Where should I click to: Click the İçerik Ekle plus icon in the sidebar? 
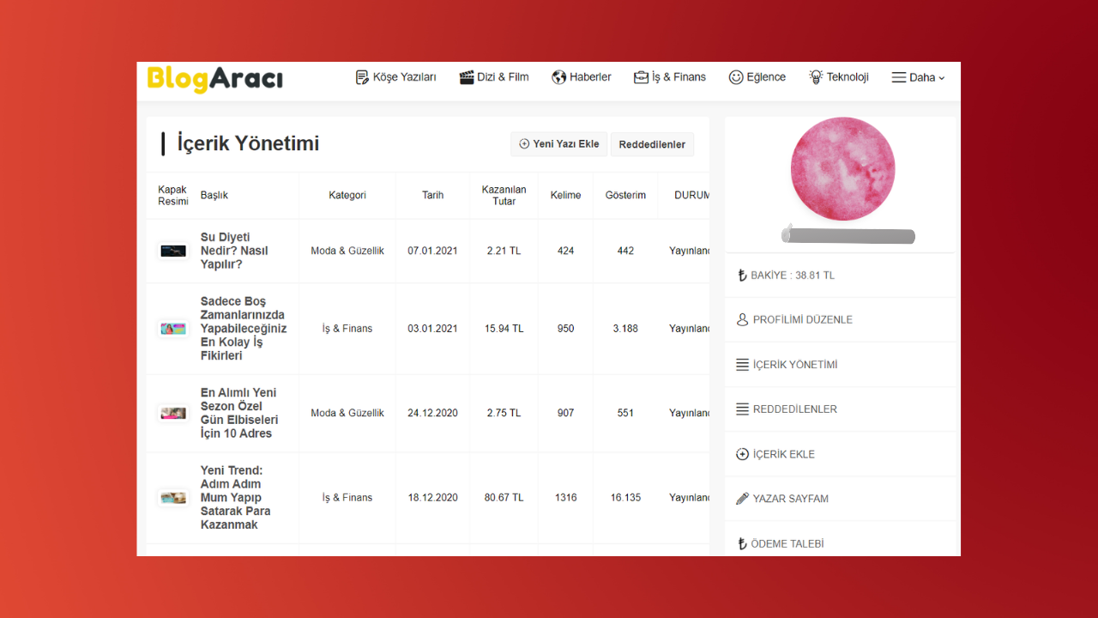click(x=742, y=454)
